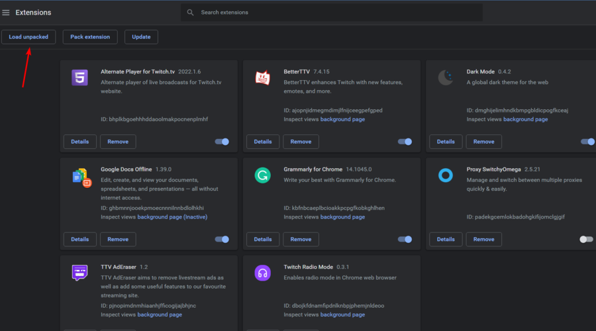The image size is (596, 331).
Task: Toggle off the Dark Mode extension
Action: (x=587, y=142)
